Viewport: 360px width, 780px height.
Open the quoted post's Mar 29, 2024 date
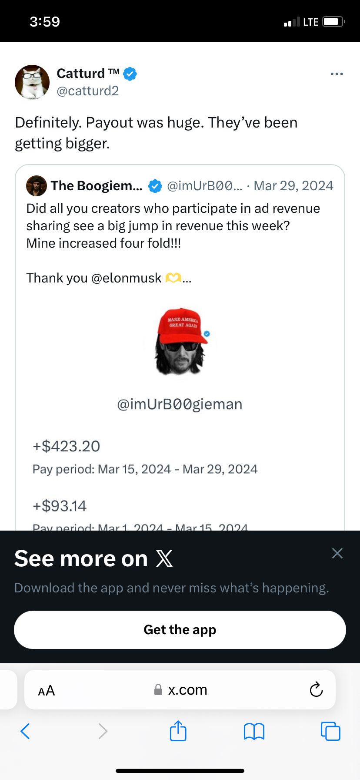[x=293, y=186]
